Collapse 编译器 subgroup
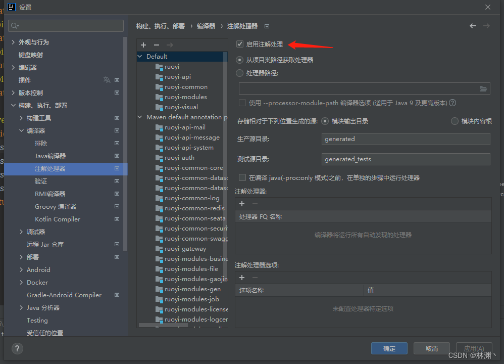 tap(21, 130)
